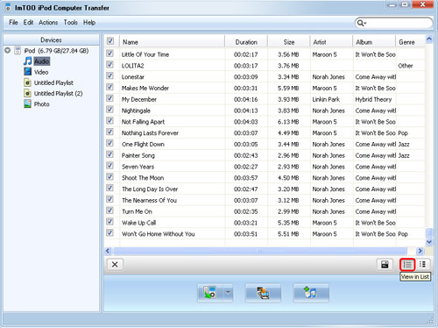Click the horizontal scrollbar thumb
This screenshot has width=438, height=328.
tap(260, 251)
